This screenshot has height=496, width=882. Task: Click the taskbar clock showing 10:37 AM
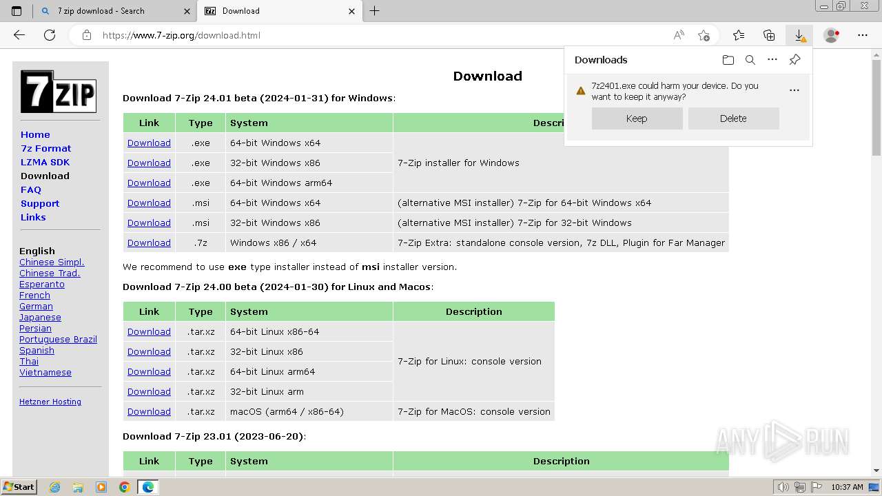point(847,487)
